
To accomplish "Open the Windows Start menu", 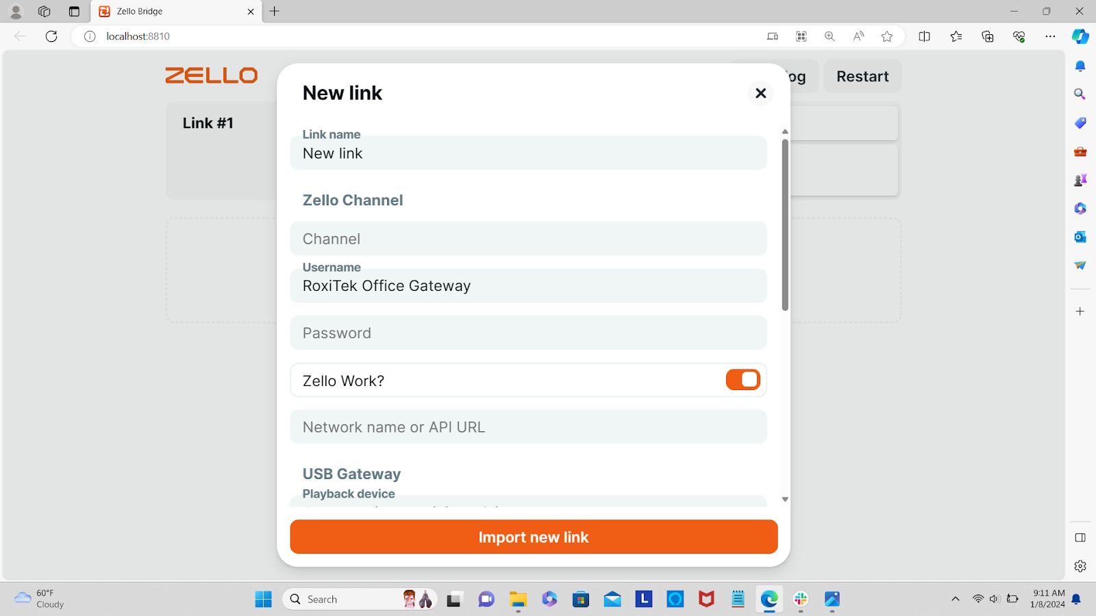I will (264, 600).
